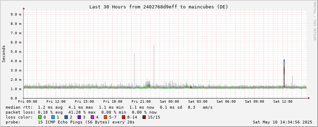
Task: Click the timestamp Sat May 10 14:34:56 2025
Action: [x=283, y=122]
